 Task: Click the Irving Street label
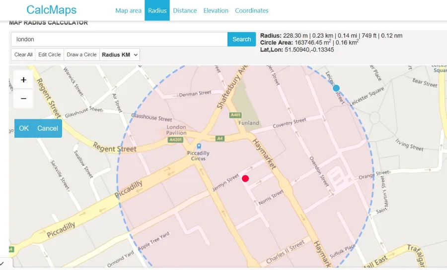click(x=409, y=145)
